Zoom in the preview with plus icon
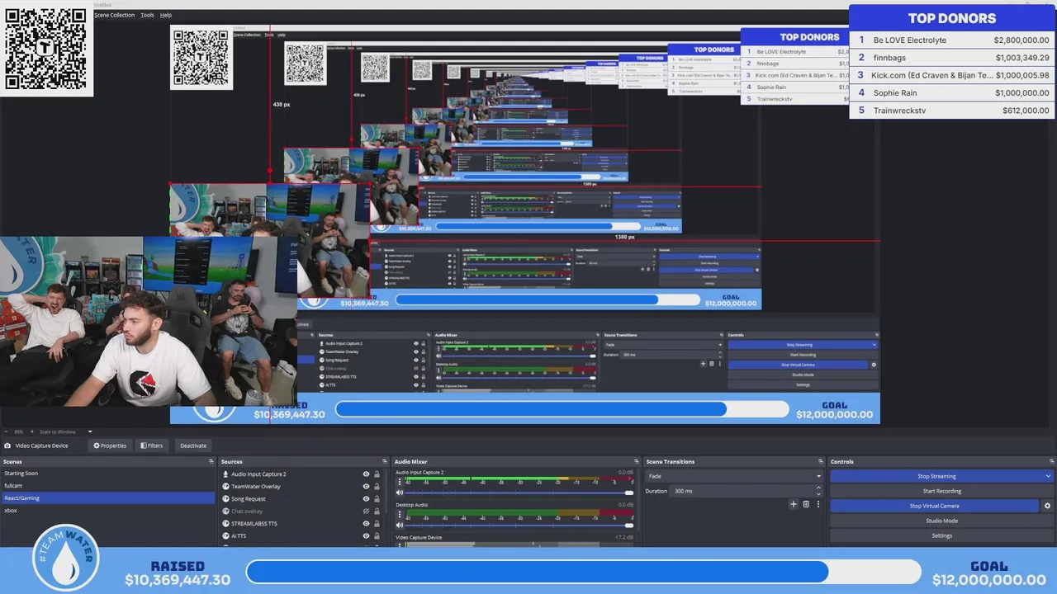This screenshot has height=594, width=1057. click(32, 431)
